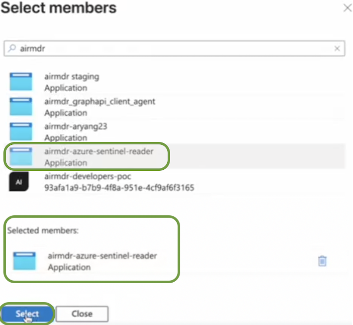The width and height of the screenshot is (353, 325).
Task: Close the Select members panel
Action: (347, 8)
